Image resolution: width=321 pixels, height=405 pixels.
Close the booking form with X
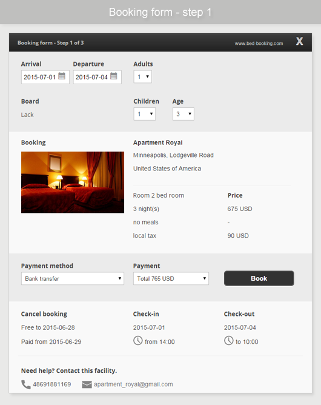coord(299,41)
